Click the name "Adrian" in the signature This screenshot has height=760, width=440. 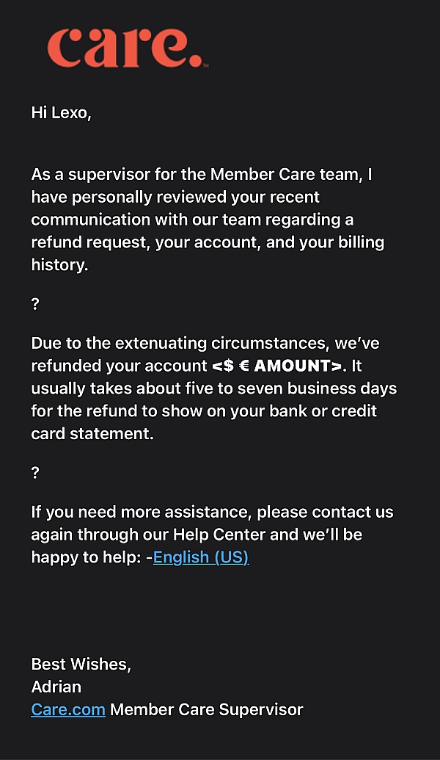click(56, 687)
